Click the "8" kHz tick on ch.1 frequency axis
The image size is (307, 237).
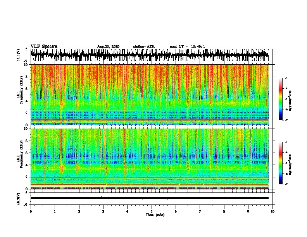[27, 77]
